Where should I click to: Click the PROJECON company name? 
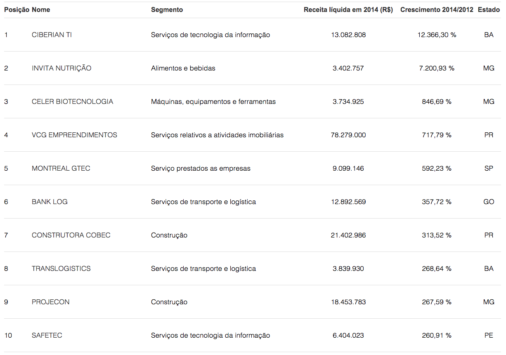50,302
